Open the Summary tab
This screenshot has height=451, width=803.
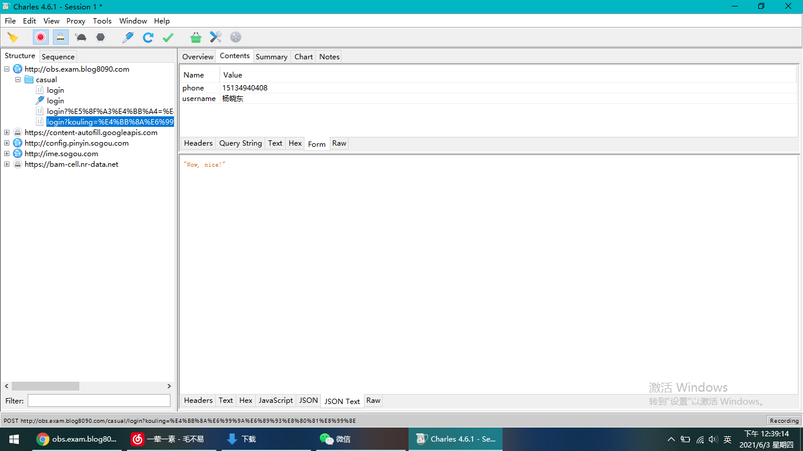point(272,57)
